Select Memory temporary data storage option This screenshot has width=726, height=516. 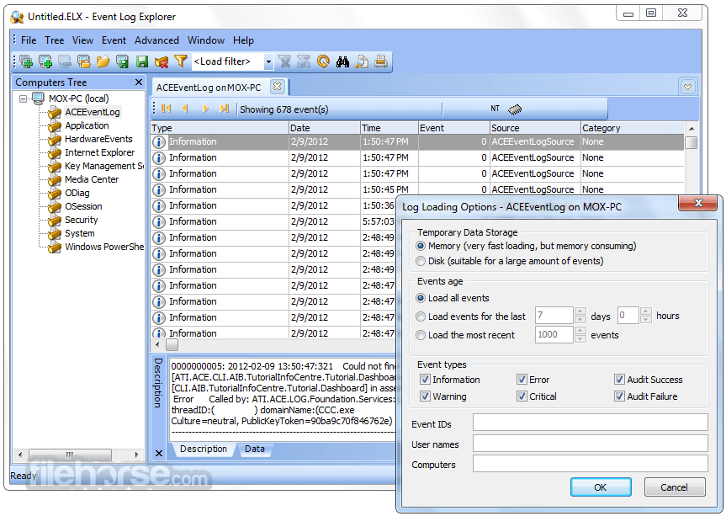click(421, 246)
